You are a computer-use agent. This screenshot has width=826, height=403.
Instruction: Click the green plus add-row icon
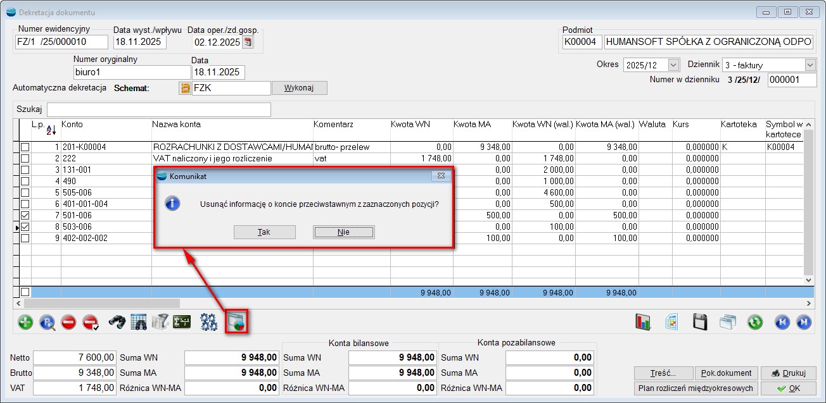pos(25,322)
